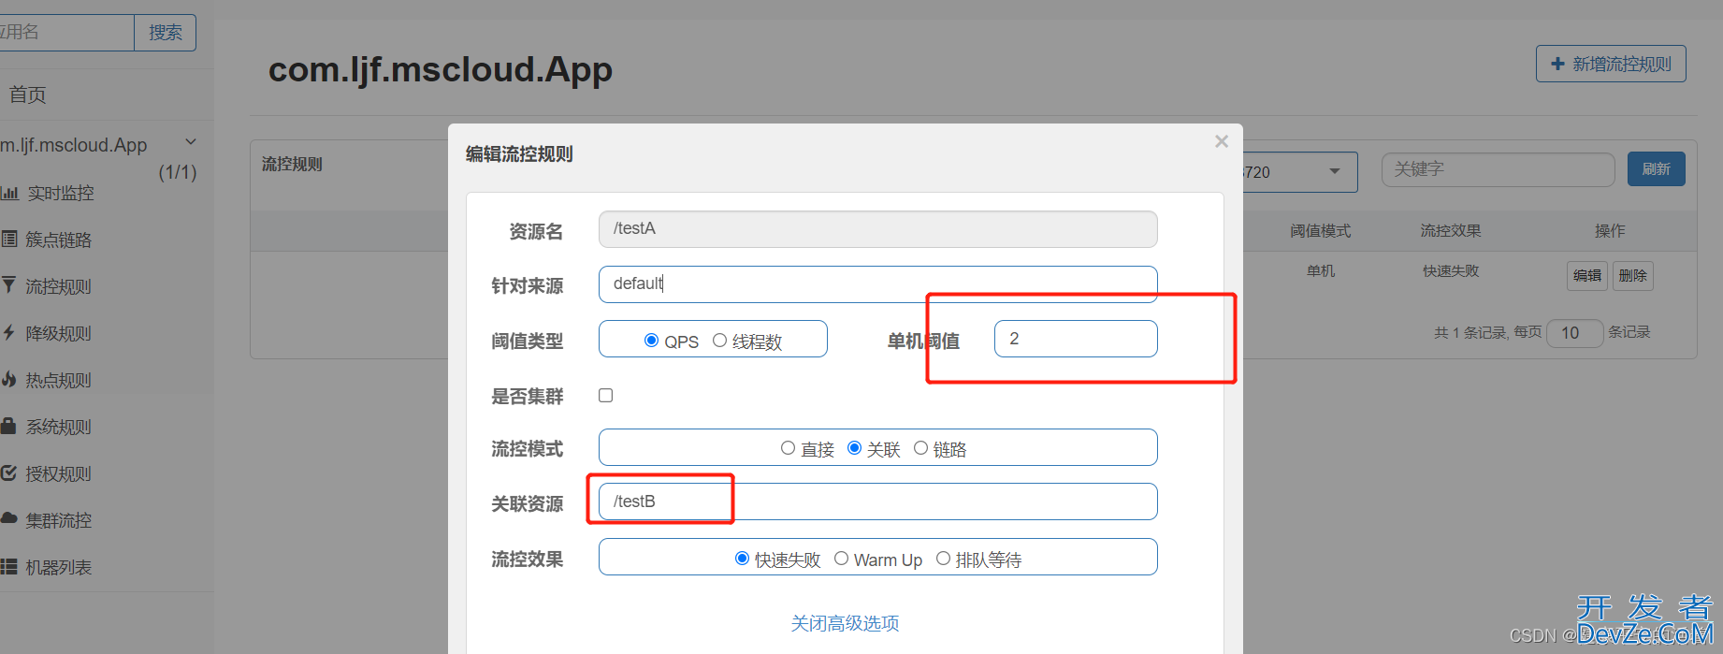Click the 搜索 button

tap(166, 33)
